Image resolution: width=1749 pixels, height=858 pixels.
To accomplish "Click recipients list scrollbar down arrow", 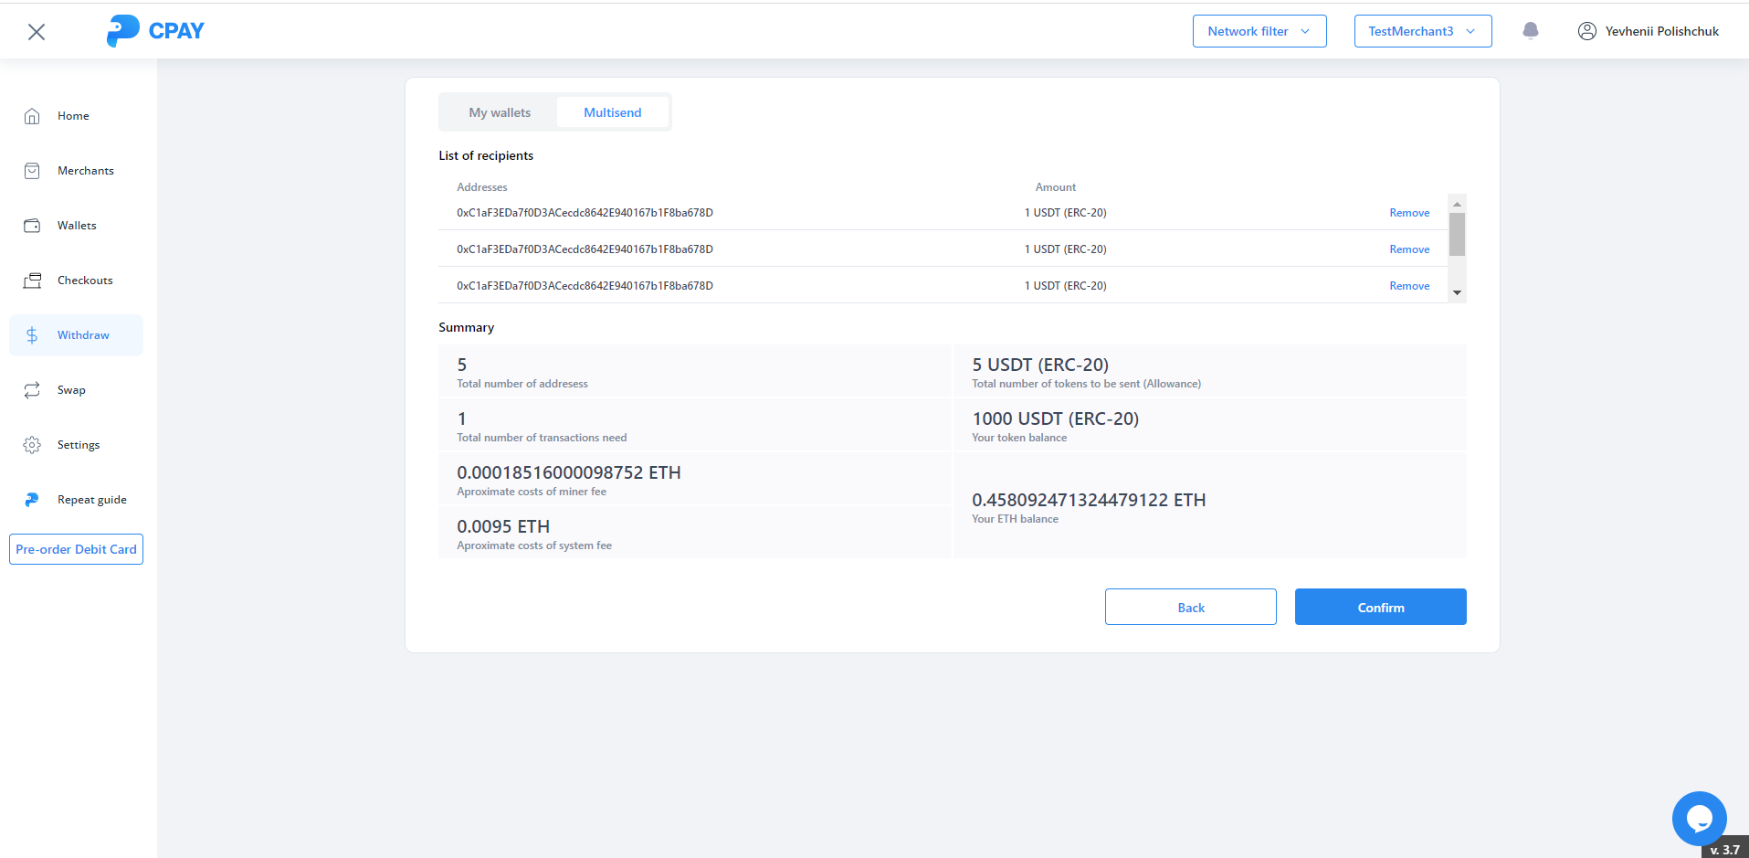I will [1457, 293].
